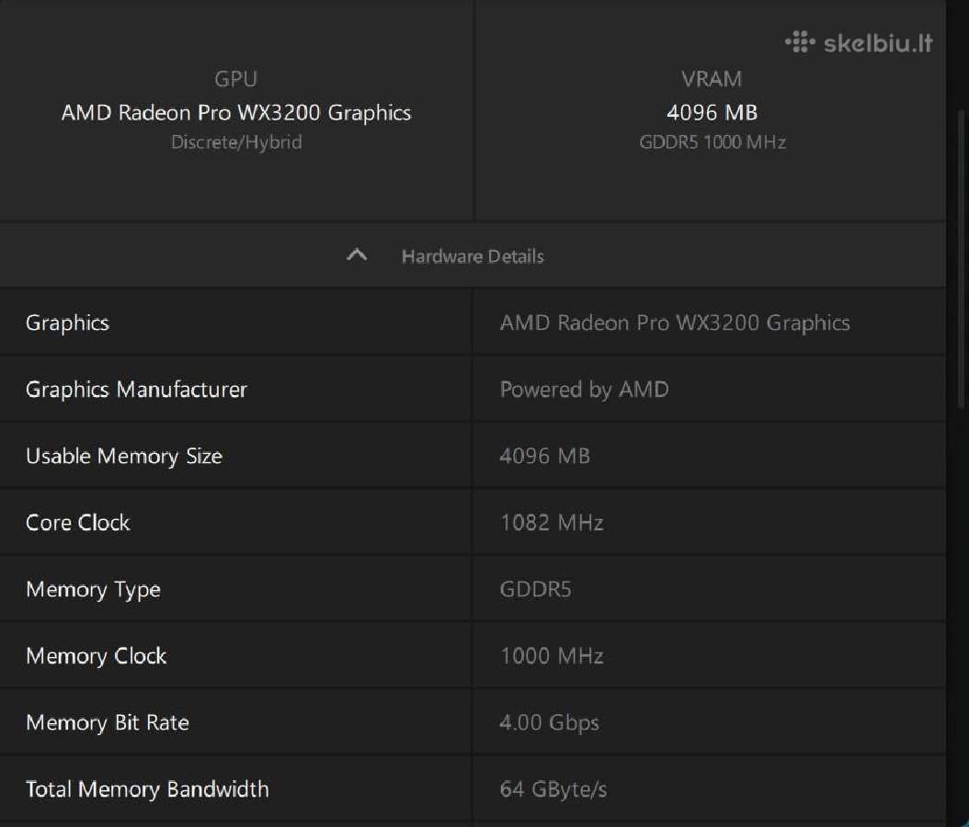The image size is (969, 827).
Task: Click the 'Total Memory Bandwidth' row label
Action: (148, 790)
